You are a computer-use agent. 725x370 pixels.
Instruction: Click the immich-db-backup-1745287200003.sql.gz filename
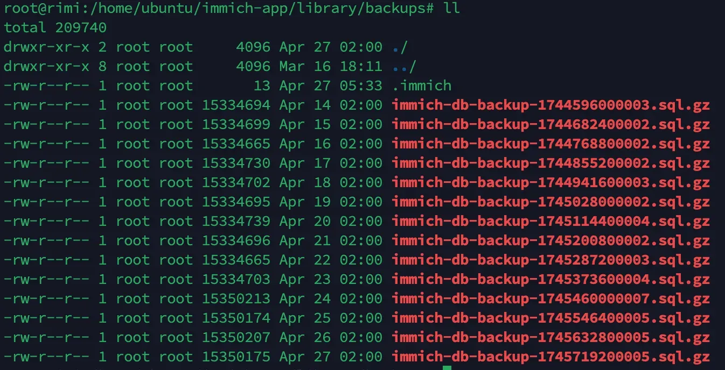(550, 260)
